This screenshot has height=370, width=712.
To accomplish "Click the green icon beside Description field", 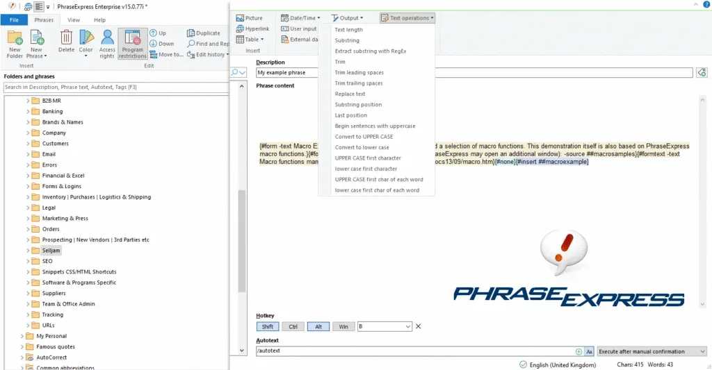I will pyautogui.click(x=702, y=73).
